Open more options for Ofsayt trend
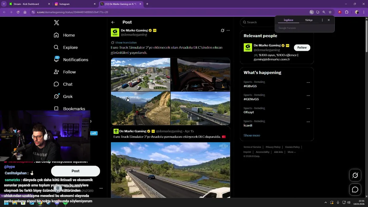368x207 pixels. [308, 109]
